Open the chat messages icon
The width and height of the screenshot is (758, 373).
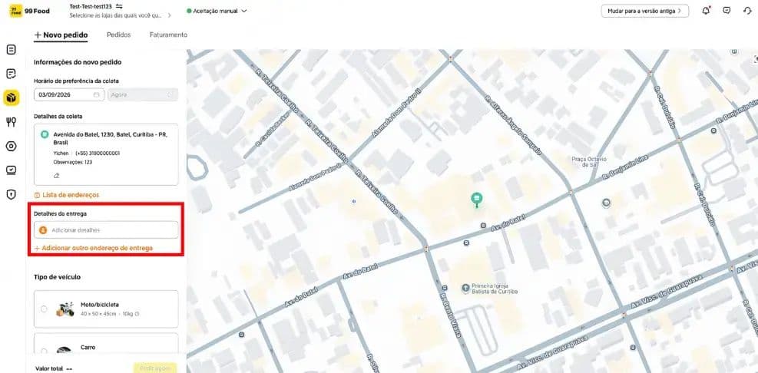(x=727, y=11)
